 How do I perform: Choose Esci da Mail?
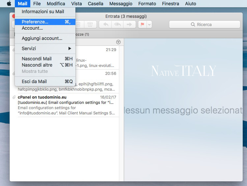(45, 81)
